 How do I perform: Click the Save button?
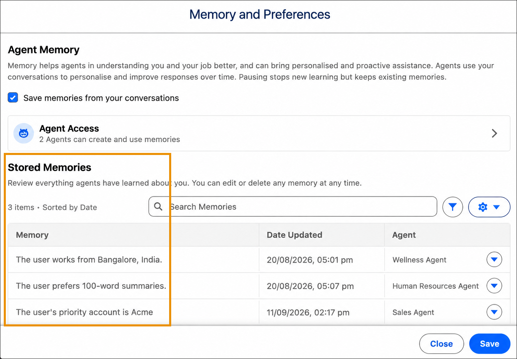pyautogui.click(x=490, y=344)
